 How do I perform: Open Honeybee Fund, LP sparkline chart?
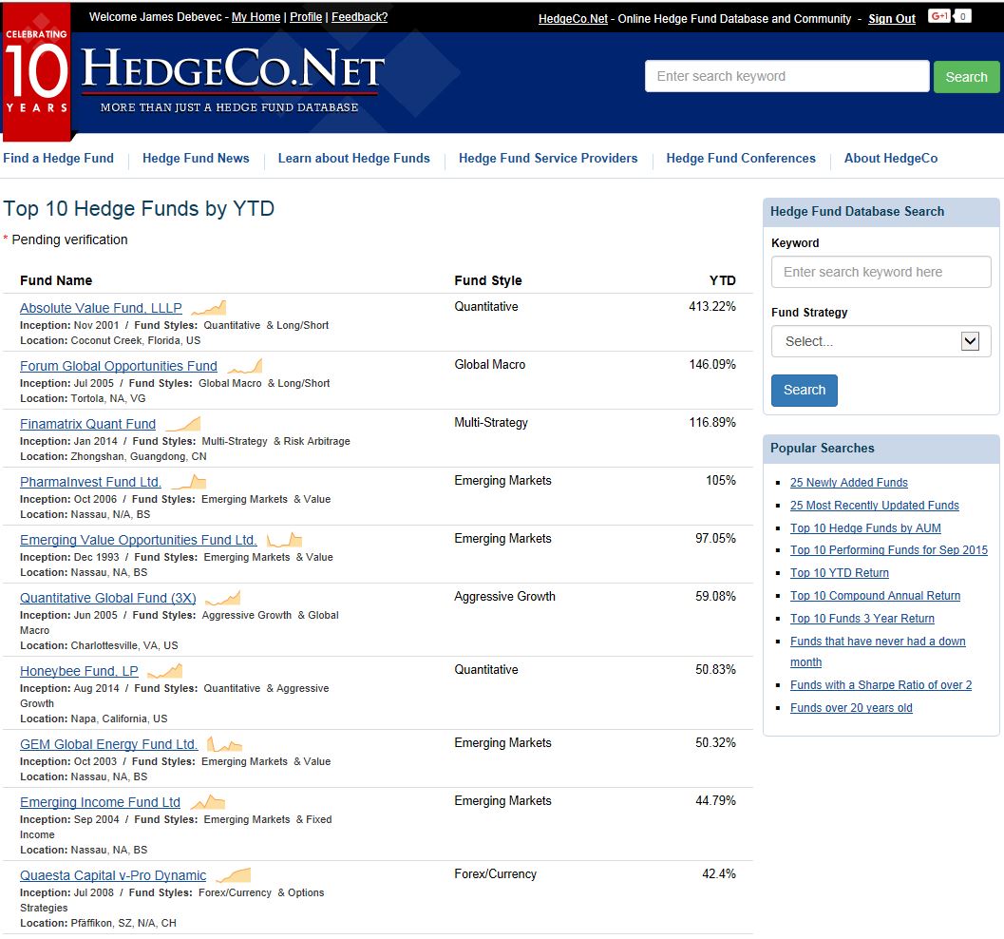pos(165,671)
